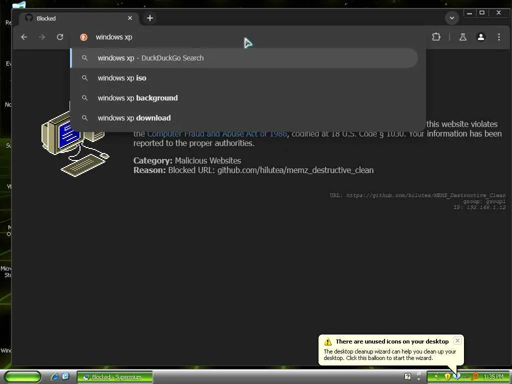Screen dimensions: 512x384
Task: Click the address bar with 'windows xp'
Action: click(x=248, y=37)
